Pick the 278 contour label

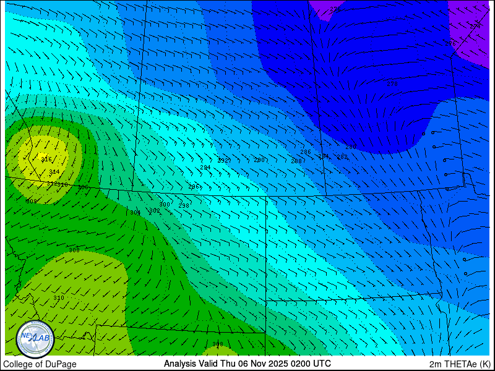click(x=392, y=84)
